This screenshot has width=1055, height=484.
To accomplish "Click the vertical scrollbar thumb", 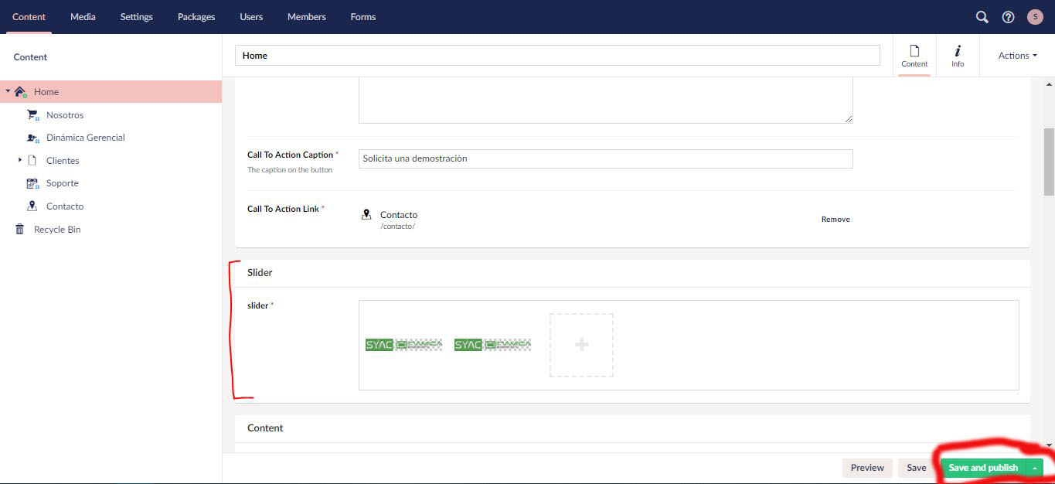I will click(x=1049, y=162).
